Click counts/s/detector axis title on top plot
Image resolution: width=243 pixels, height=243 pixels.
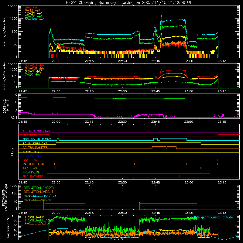click(x=4, y=32)
